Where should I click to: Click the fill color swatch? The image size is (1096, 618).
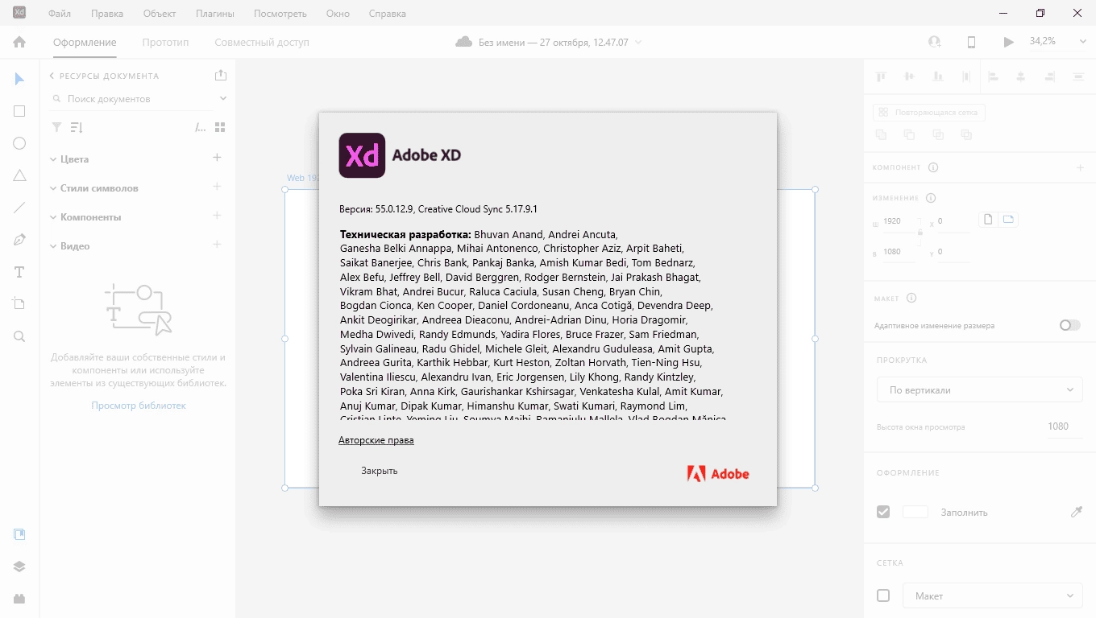tap(915, 512)
